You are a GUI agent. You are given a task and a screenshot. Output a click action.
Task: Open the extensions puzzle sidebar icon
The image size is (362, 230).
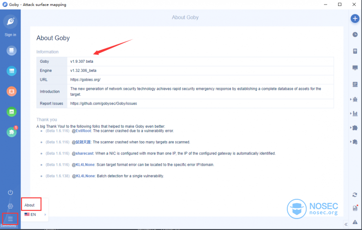pos(11,132)
